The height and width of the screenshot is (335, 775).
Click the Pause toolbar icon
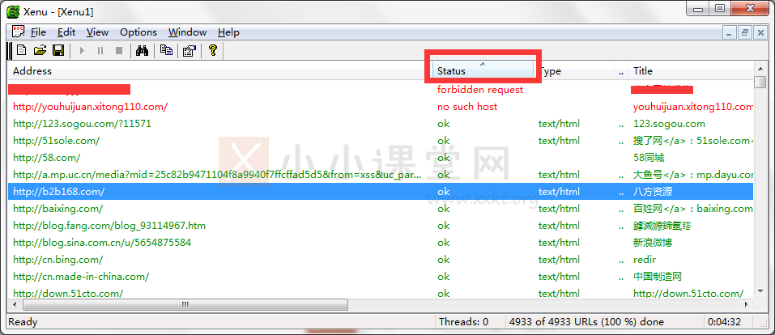100,50
